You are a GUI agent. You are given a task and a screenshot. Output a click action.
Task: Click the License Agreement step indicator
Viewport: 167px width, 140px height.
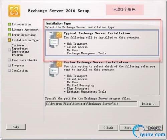tap(9, 30)
